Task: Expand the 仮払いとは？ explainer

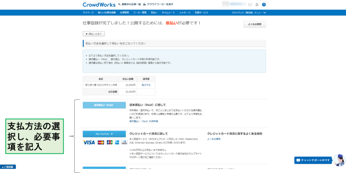Action: [x=94, y=34]
